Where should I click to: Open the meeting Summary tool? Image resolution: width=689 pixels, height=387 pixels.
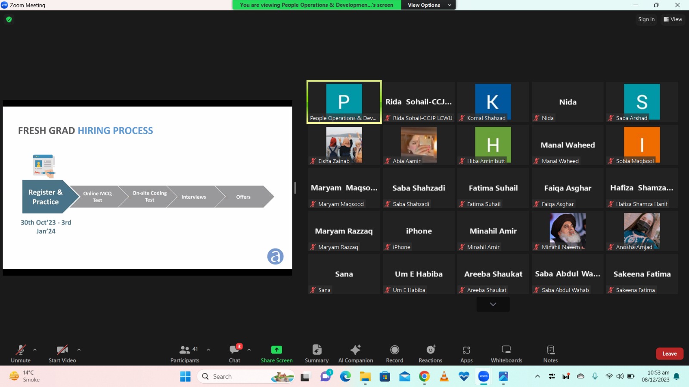(x=317, y=353)
